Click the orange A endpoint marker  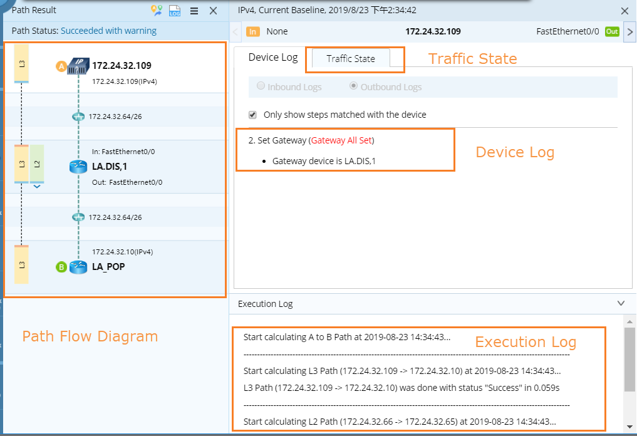[x=61, y=66]
